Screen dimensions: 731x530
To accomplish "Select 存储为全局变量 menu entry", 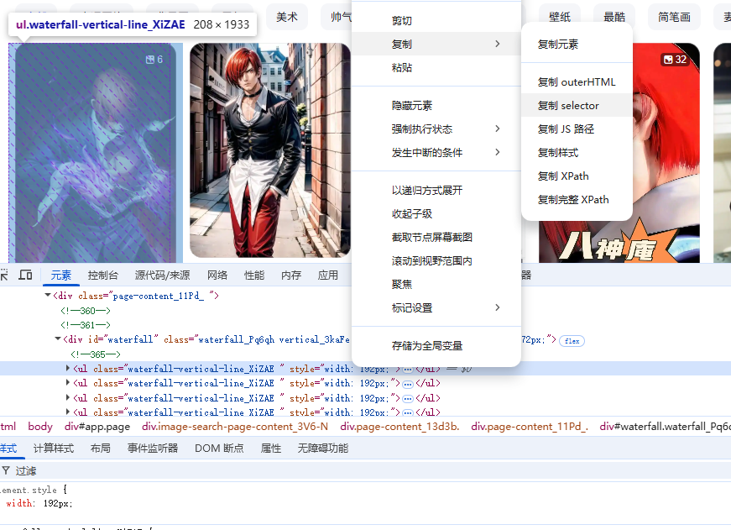I will coord(436,346).
